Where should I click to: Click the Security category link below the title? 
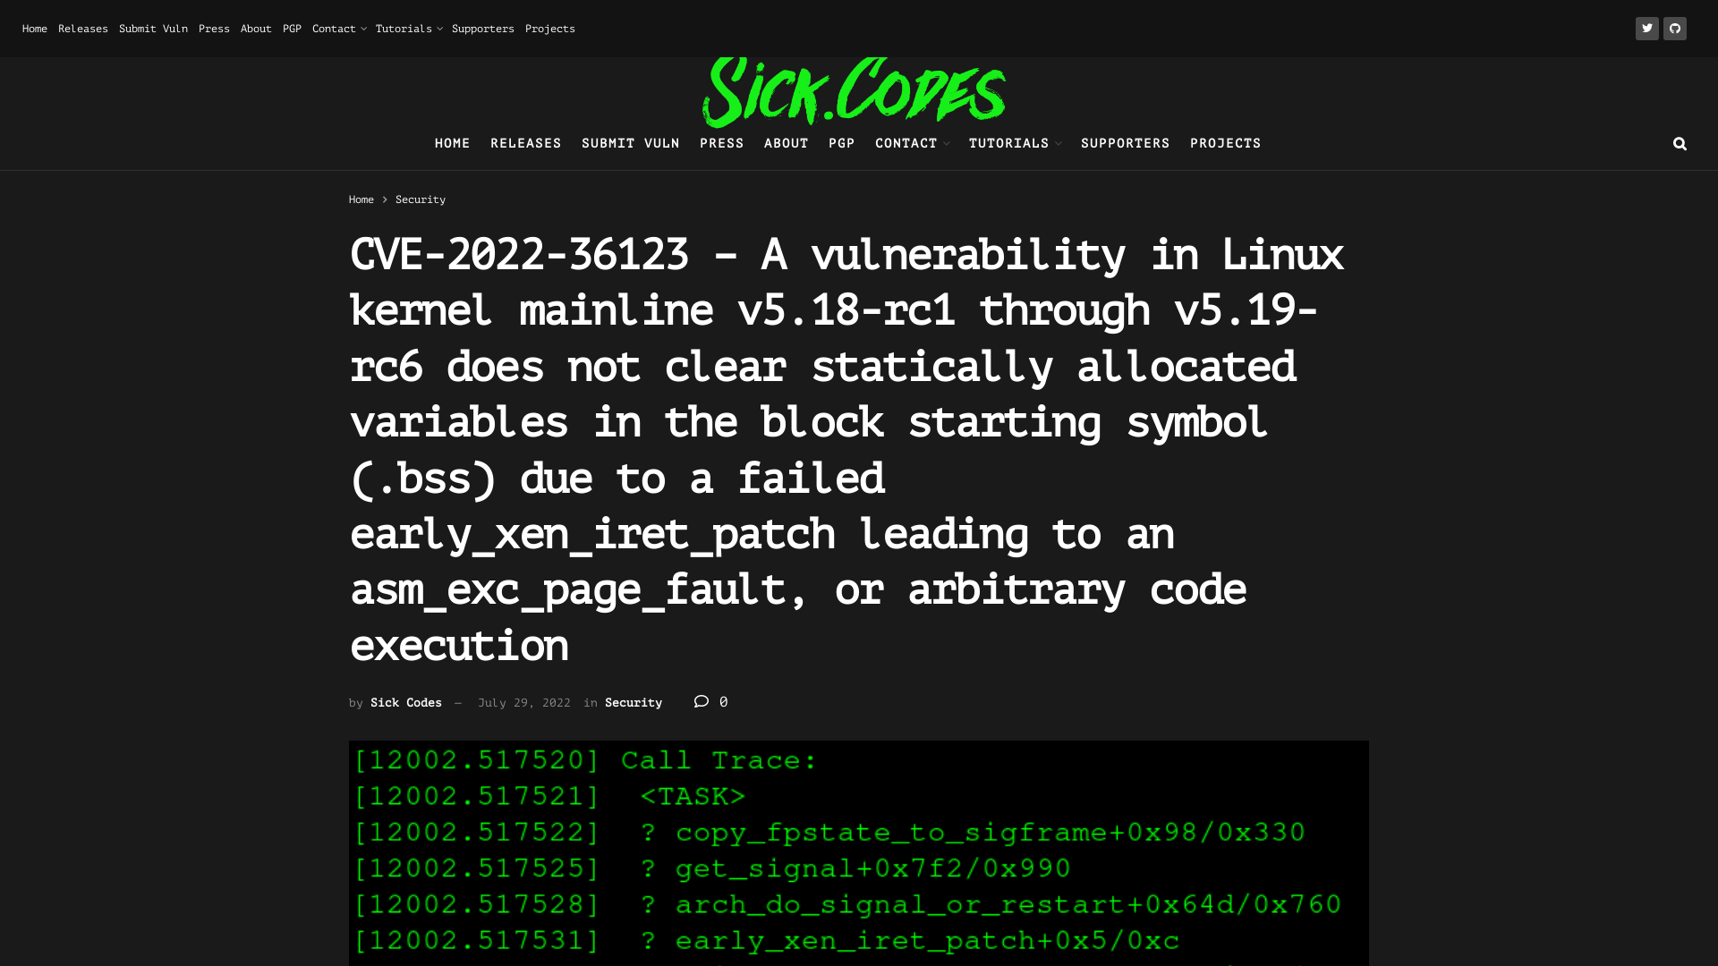pyautogui.click(x=633, y=702)
